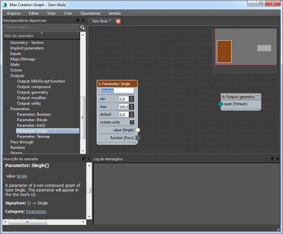Click the BoxSize name input field
The image size is (283, 234).
click(117, 90)
